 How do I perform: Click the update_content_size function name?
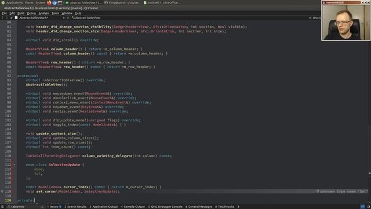56,134
